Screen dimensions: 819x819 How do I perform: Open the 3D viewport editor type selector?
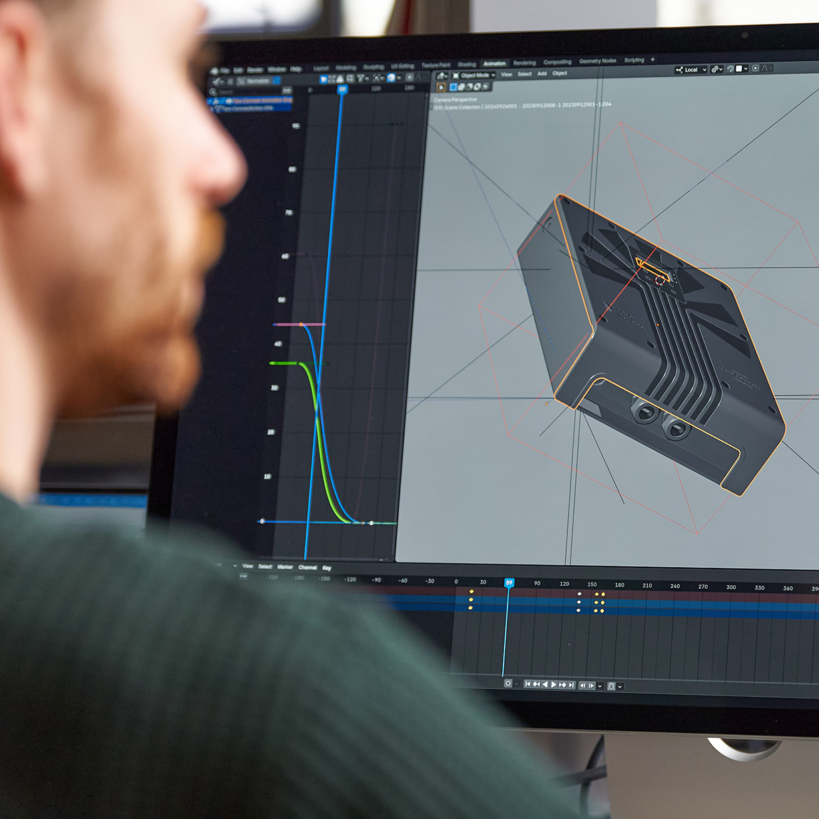pyautogui.click(x=442, y=76)
